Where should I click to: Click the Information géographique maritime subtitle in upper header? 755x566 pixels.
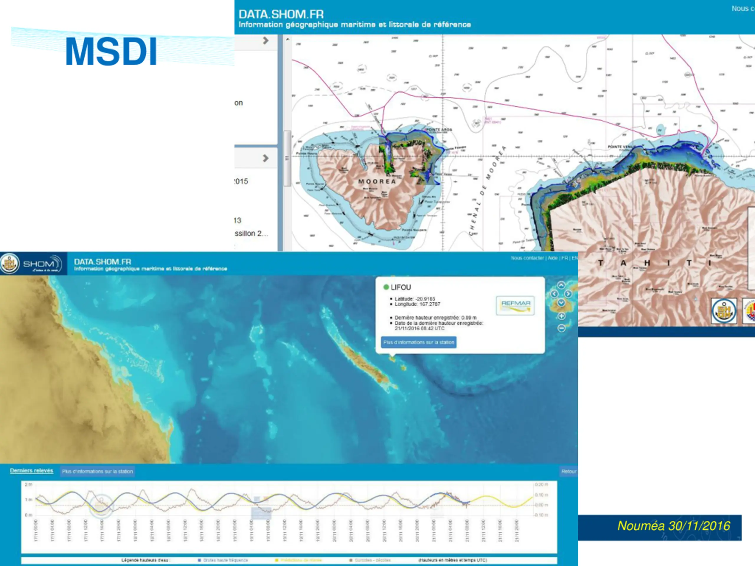[354, 24]
